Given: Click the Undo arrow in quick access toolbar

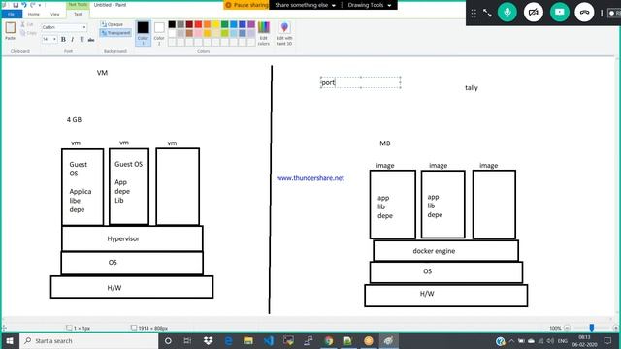Looking at the screenshot, I should pyautogui.click(x=24, y=5).
